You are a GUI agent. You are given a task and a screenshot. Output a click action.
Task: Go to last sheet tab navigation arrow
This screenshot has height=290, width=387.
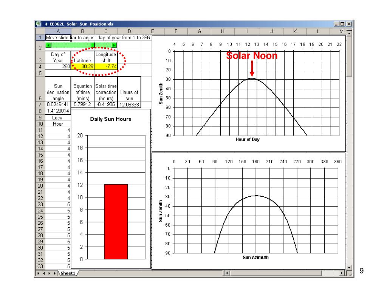coord(55,273)
